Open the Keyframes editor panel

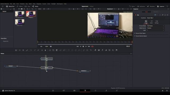point(141,6)
